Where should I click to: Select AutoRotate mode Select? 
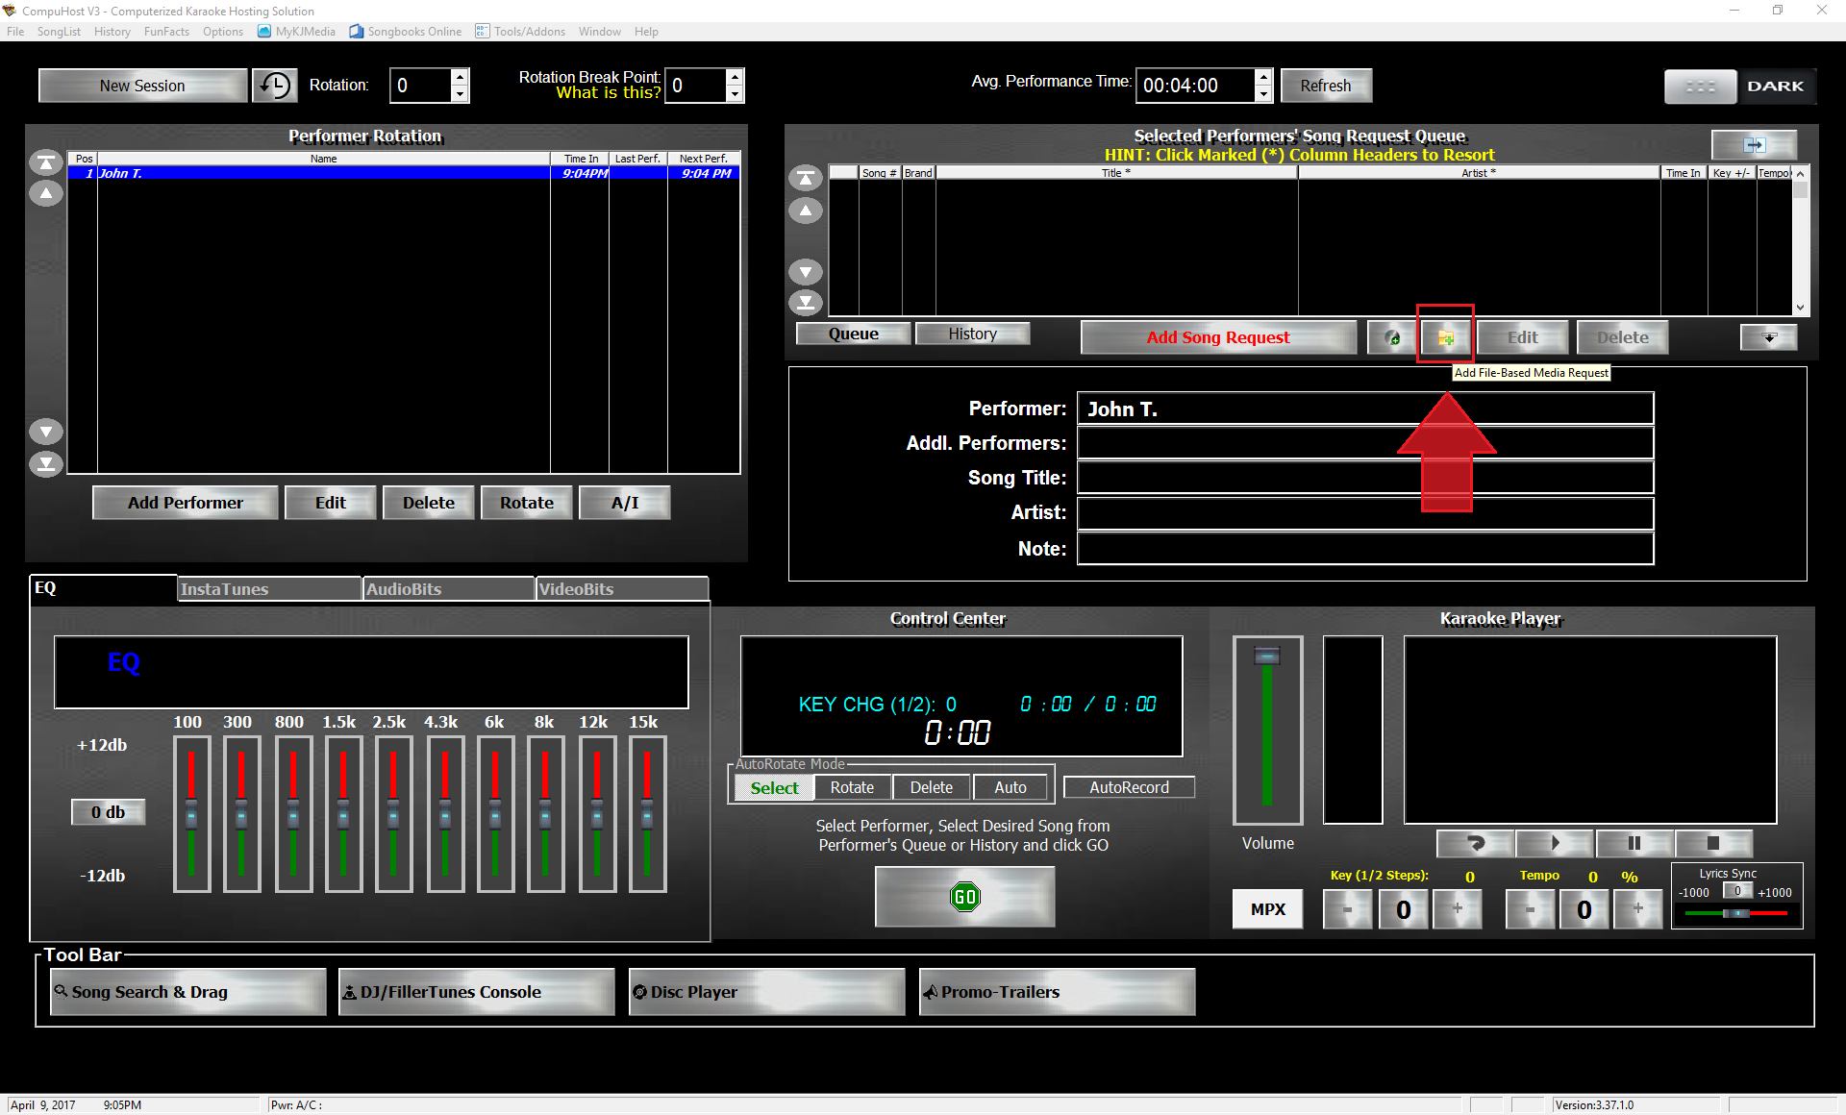[x=774, y=787]
